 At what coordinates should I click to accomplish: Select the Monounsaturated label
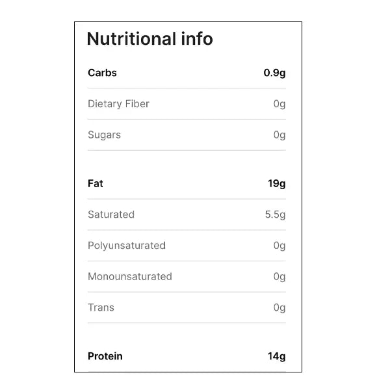130,277
